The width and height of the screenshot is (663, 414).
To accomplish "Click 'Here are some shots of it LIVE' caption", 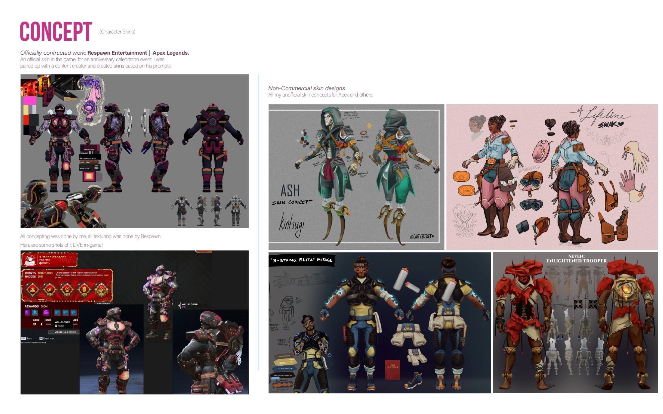I will pos(62,245).
